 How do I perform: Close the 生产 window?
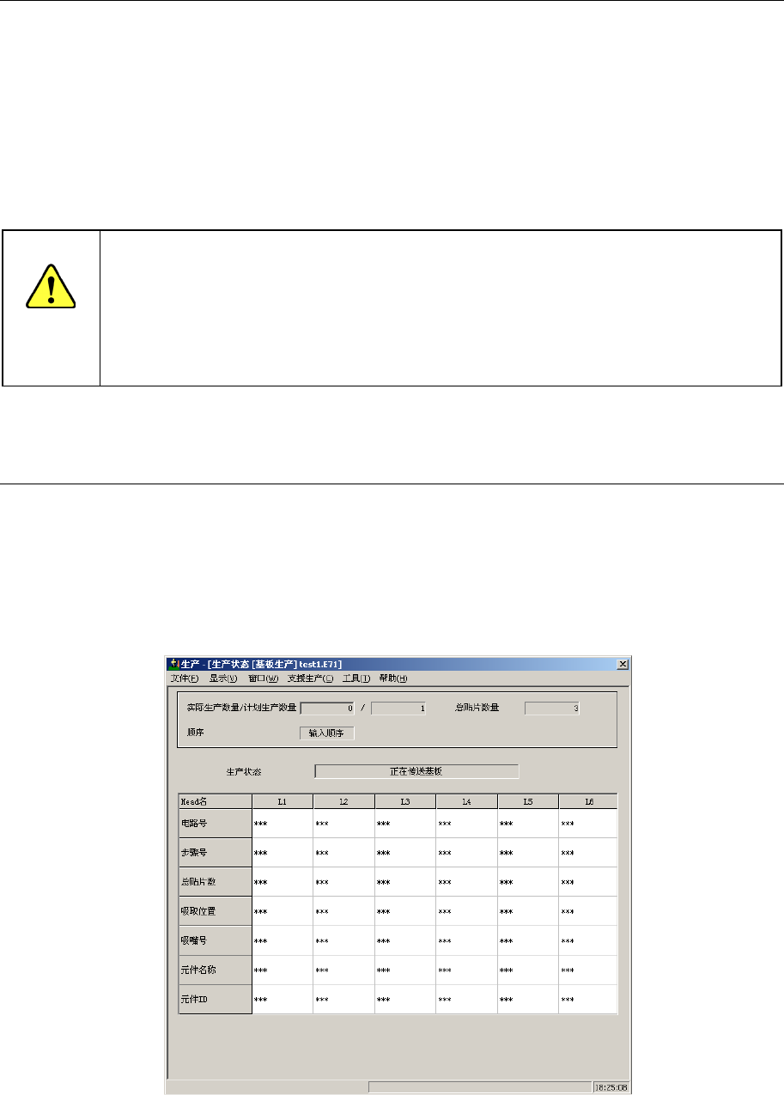[623, 665]
